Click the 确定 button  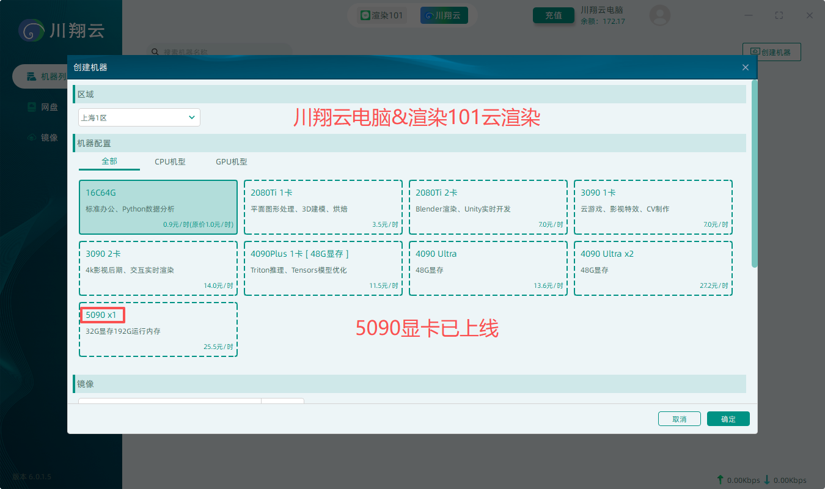point(728,419)
